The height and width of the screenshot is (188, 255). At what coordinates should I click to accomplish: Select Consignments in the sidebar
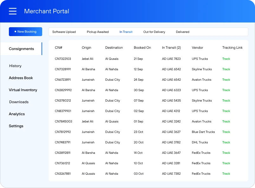click(x=21, y=49)
